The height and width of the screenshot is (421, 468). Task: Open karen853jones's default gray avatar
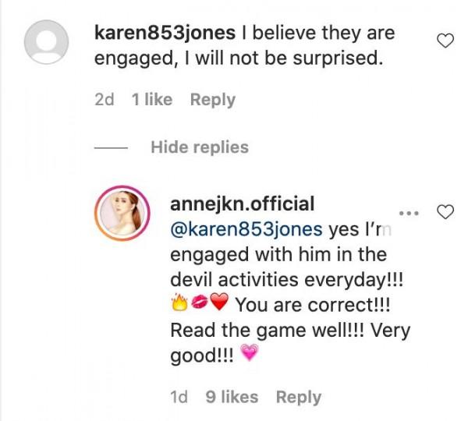(46, 42)
